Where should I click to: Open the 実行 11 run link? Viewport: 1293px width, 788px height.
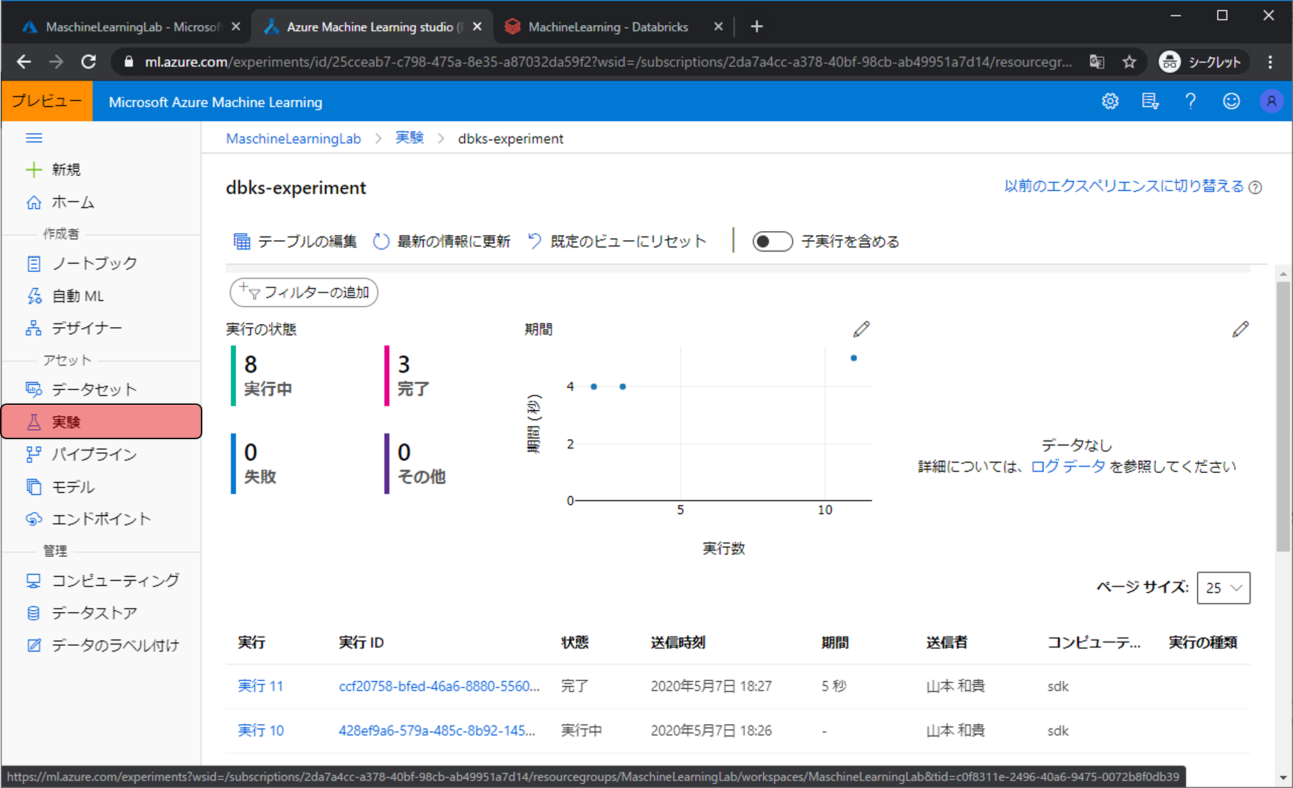[260, 686]
